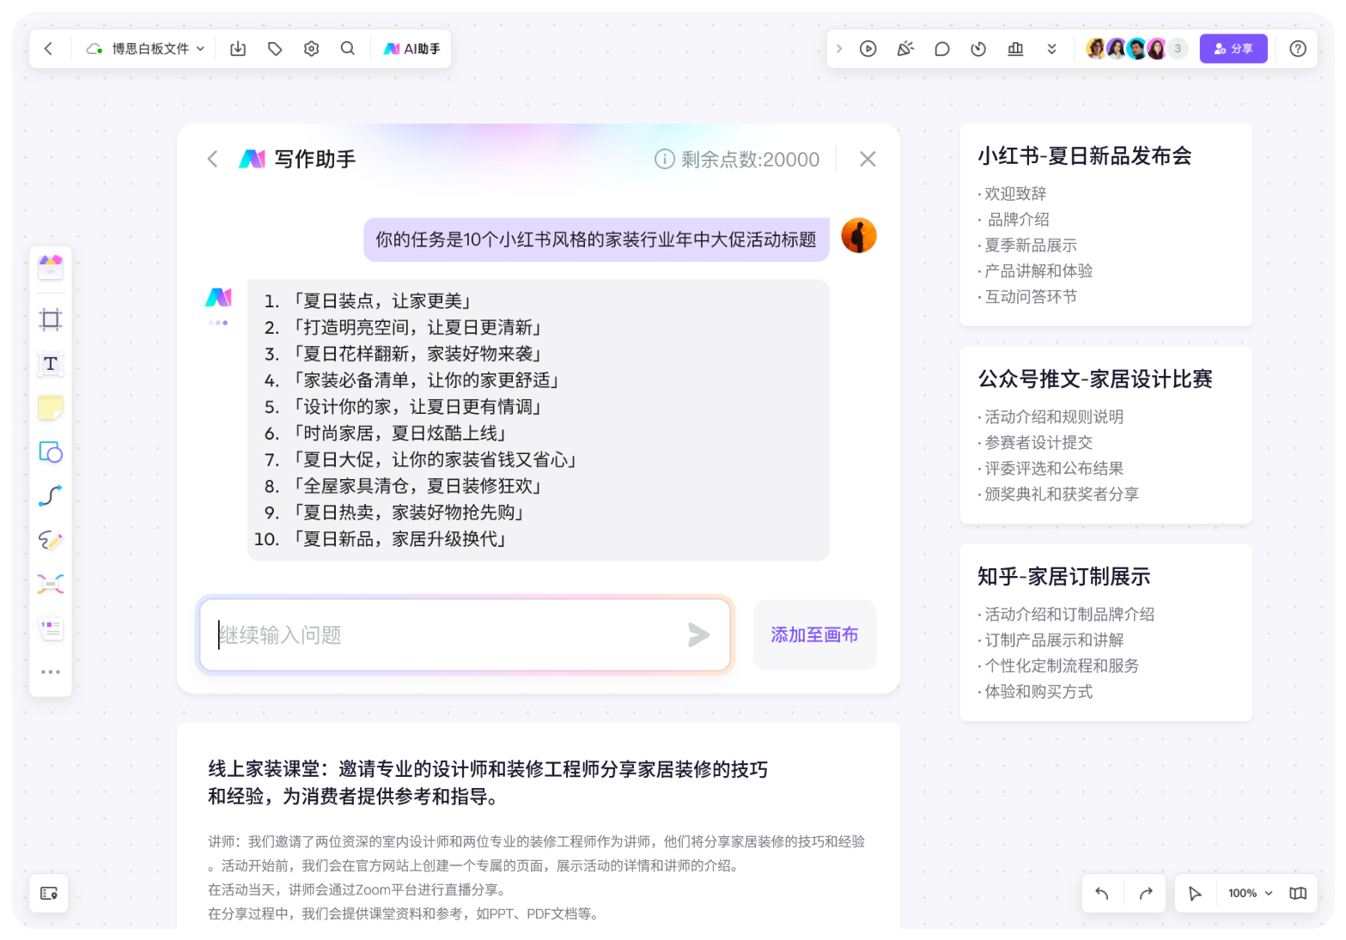Viewport: 1346px width, 940px height.
Task: Open the 100% zoom level dropdown
Action: 1247,893
